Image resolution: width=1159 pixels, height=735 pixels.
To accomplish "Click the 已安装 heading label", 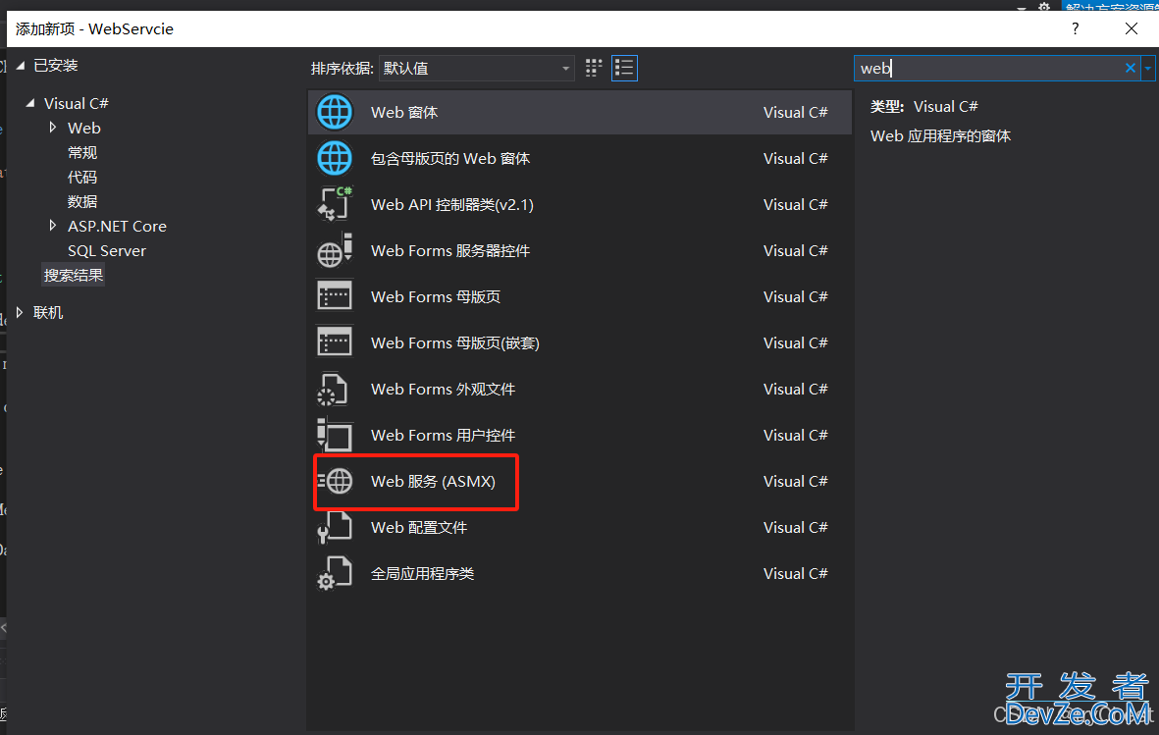I will [x=55, y=66].
